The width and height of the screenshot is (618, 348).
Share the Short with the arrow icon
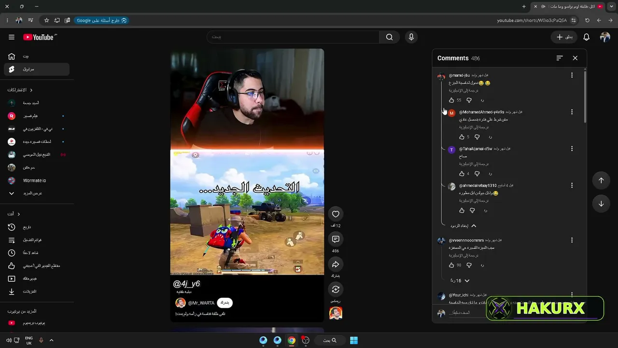[x=336, y=264]
